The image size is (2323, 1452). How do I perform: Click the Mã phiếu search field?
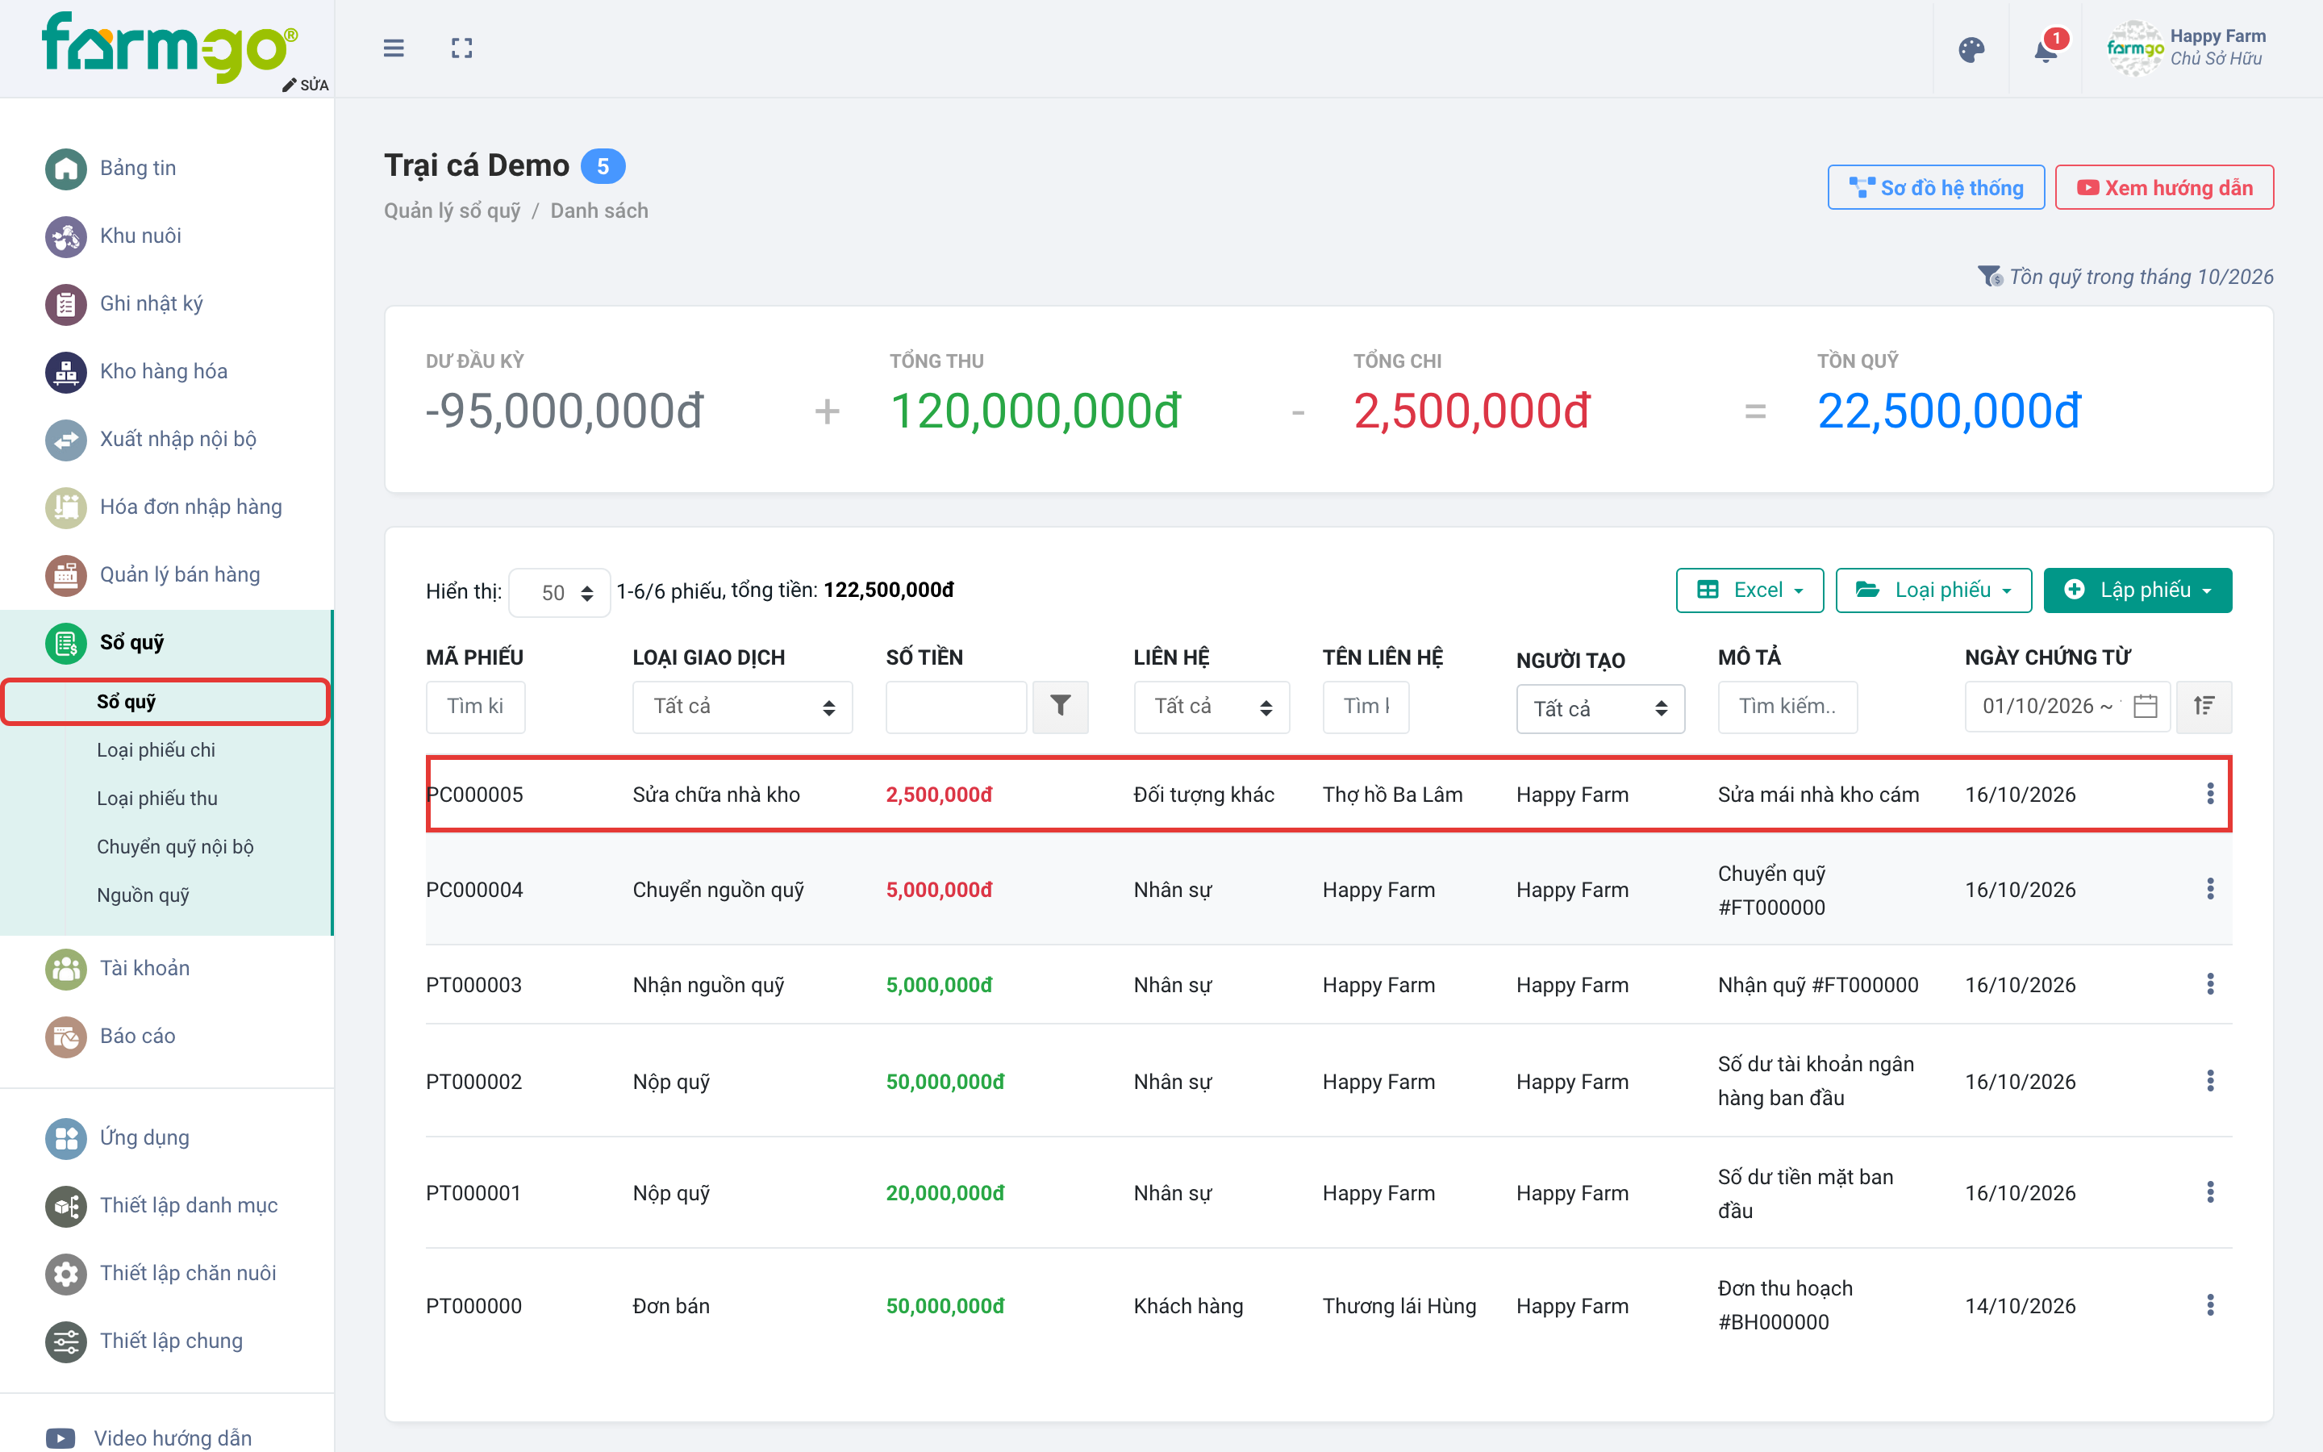point(475,707)
